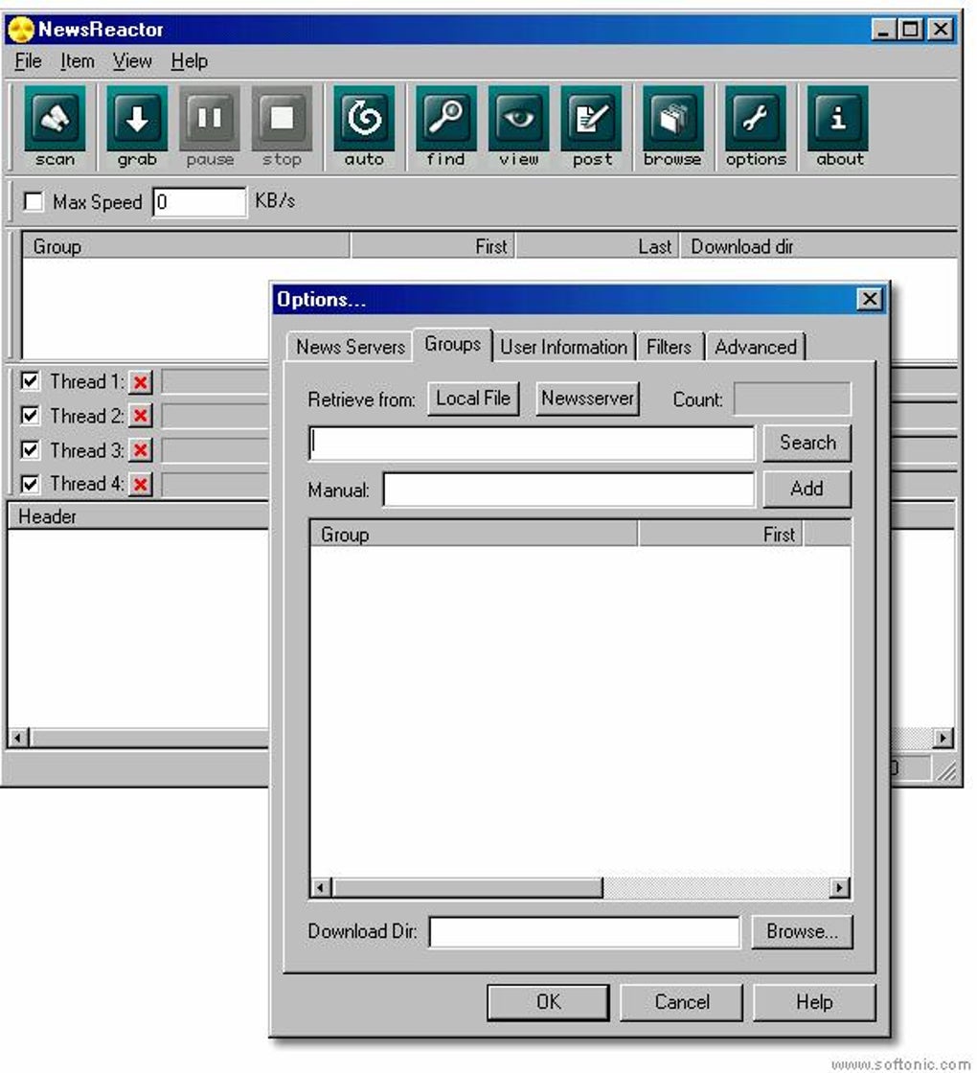Retrieve groups from Newsserver button

pyautogui.click(x=588, y=399)
